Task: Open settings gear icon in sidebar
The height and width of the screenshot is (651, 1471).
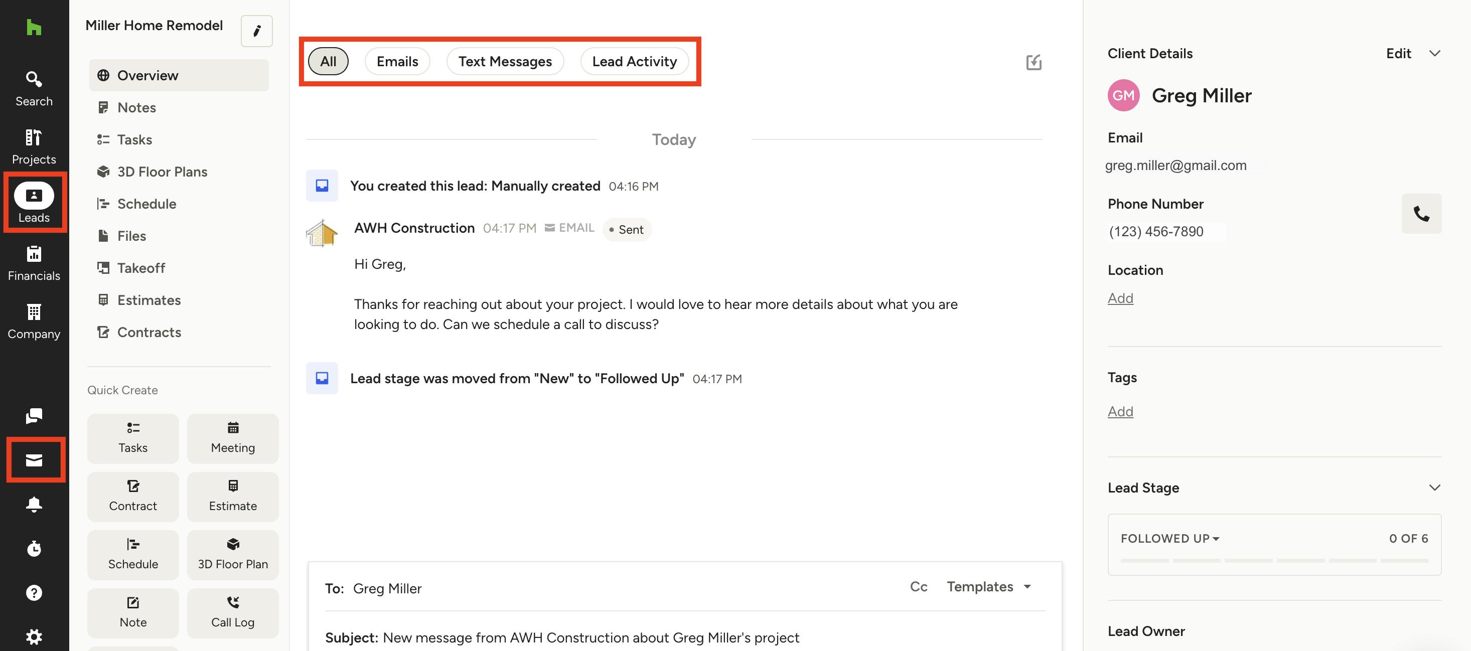Action: pos(34,636)
